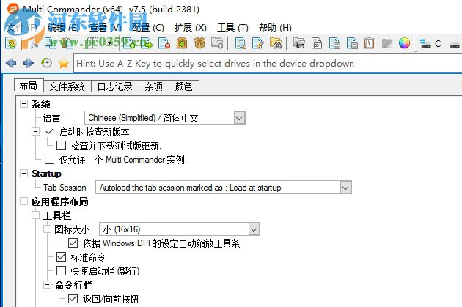Screen dimensions: 462x307
Task: Switch to the 杂项 tab
Action: [154, 86]
